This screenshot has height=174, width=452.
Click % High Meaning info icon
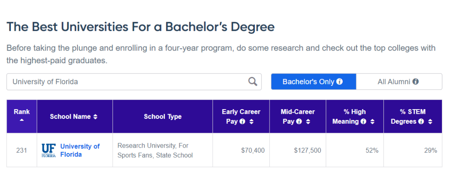pyautogui.click(x=363, y=122)
